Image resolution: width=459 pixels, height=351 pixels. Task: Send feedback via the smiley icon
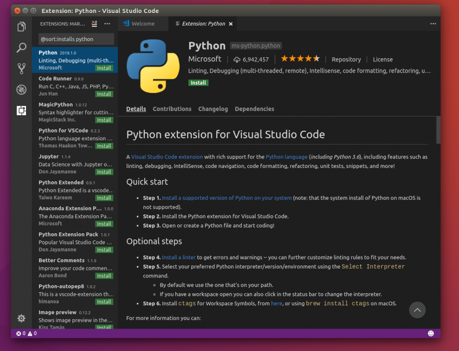[431, 333]
